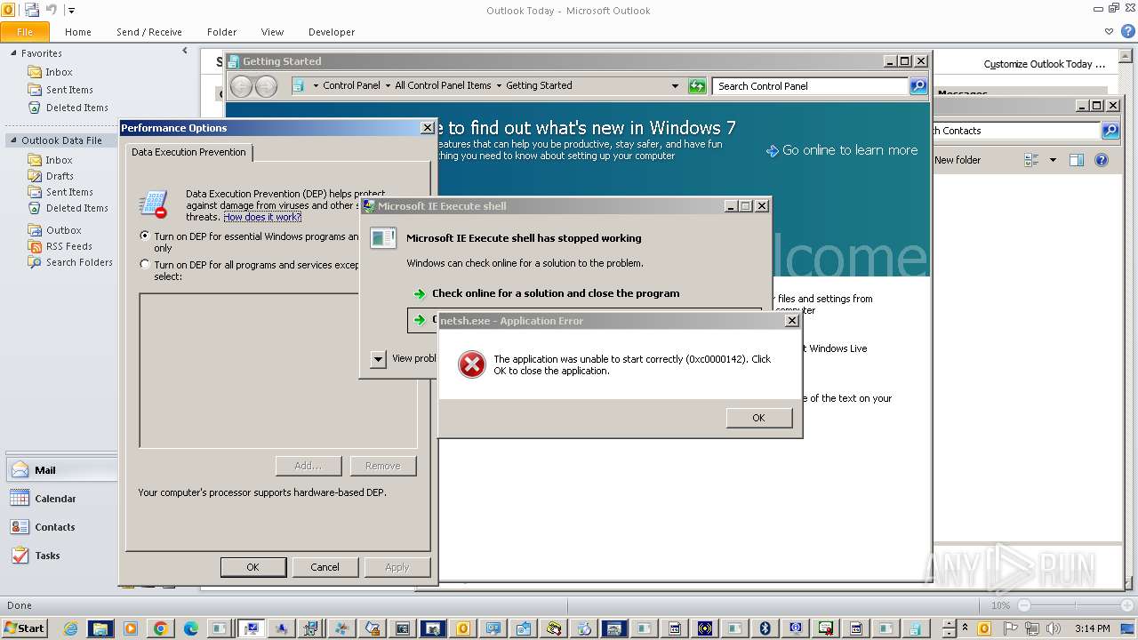Image resolution: width=1138 pixels, height=640 pixels.
Task: Expand View problem details arrow
Action: pos(378,359)
